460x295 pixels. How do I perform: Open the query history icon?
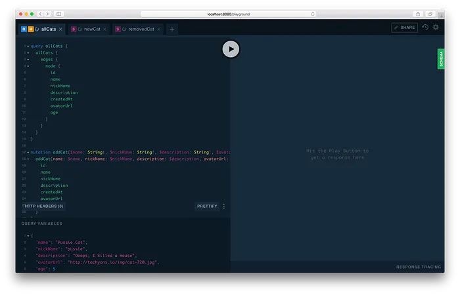(425, 28)
